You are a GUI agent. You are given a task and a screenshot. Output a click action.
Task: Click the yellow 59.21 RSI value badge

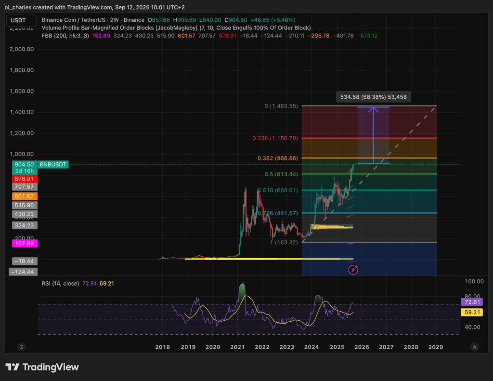tap(471, 312)
